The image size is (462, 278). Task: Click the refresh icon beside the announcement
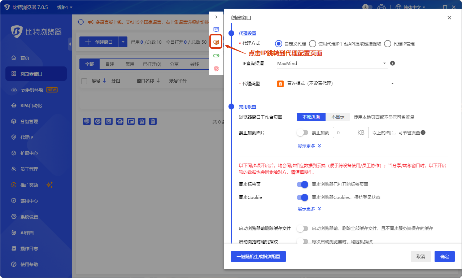click(81, 22)
